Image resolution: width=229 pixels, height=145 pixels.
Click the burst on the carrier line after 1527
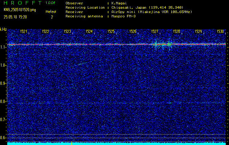tap(163, 44)
